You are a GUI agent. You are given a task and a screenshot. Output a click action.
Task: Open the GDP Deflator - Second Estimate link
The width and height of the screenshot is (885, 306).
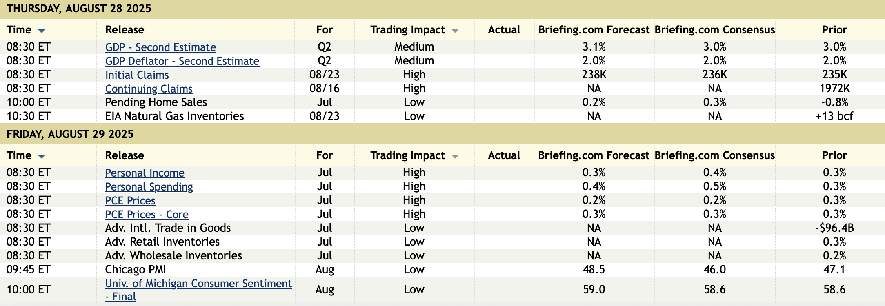(182, 61)
